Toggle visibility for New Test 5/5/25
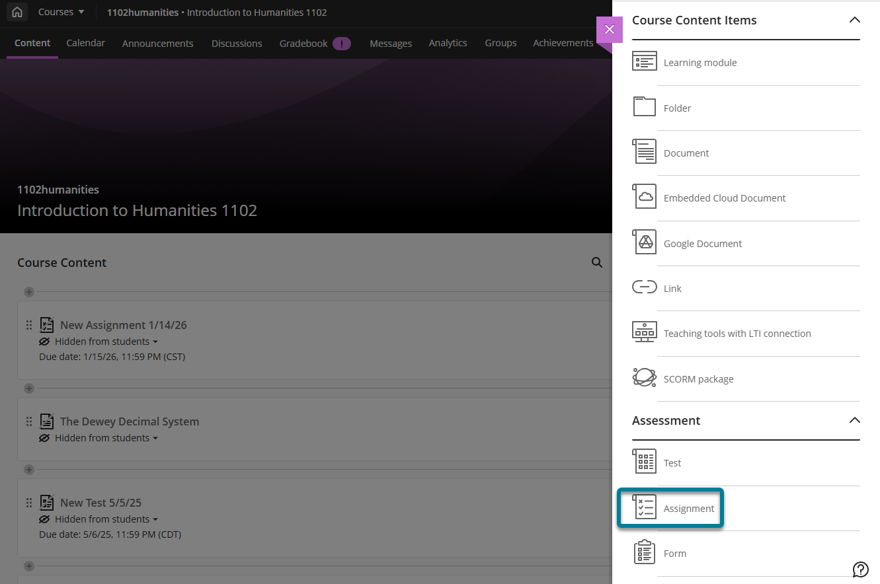 point(98,519)
